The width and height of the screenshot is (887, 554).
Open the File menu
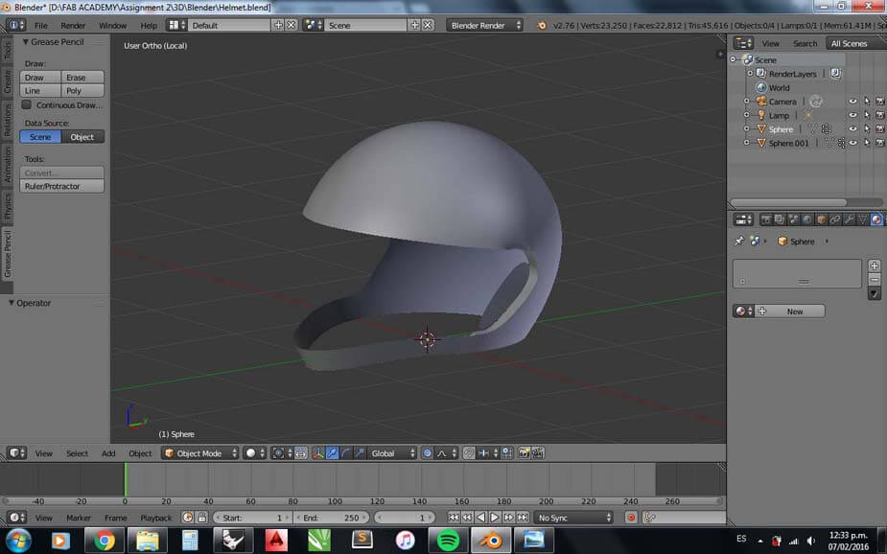coord(40,26)
